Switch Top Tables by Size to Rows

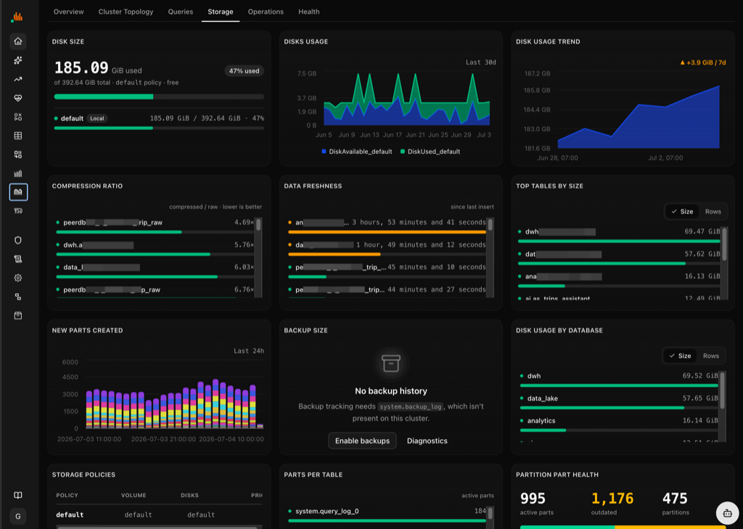713,211
